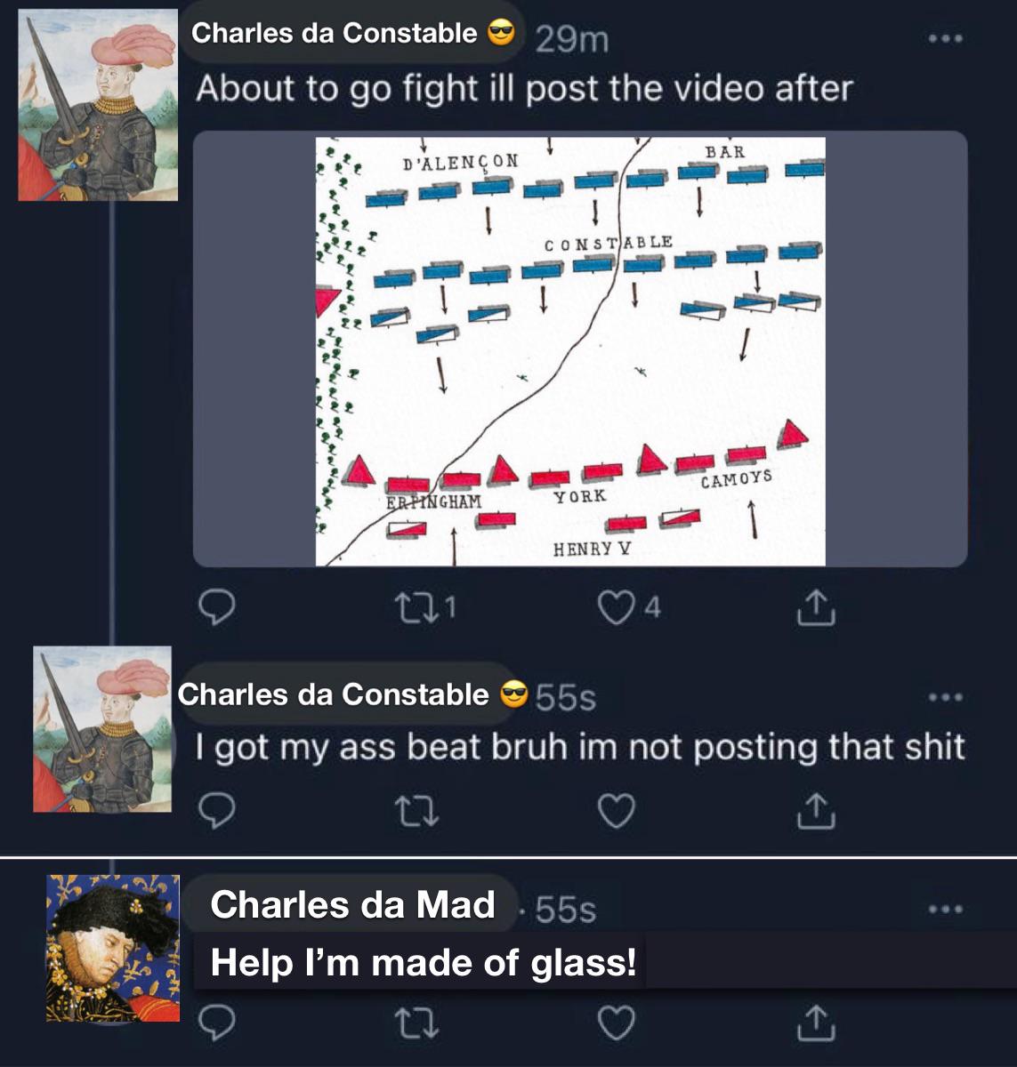Share the battle map tweet
Viewport: 1017px width, 1067px height.
[815, 608]
